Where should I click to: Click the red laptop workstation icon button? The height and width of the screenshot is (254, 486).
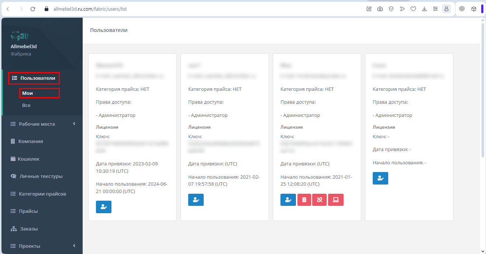(x=336, y=200)
